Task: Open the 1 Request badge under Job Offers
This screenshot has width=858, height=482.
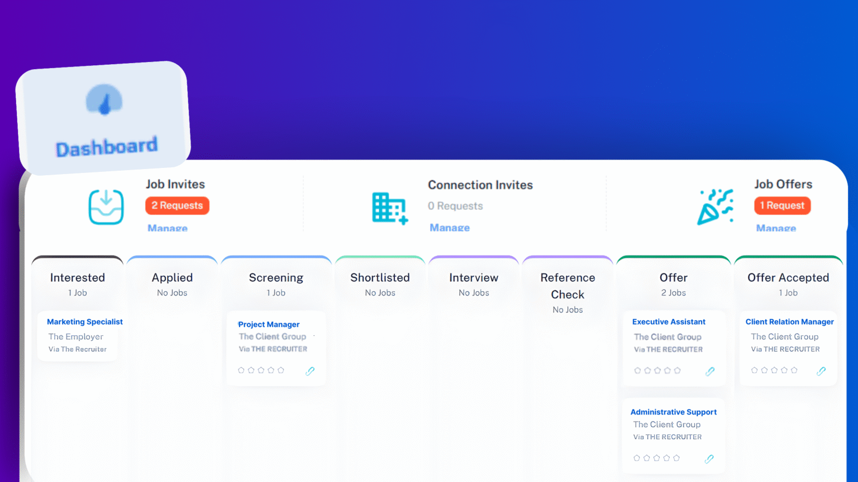Action: click(782, 206)
